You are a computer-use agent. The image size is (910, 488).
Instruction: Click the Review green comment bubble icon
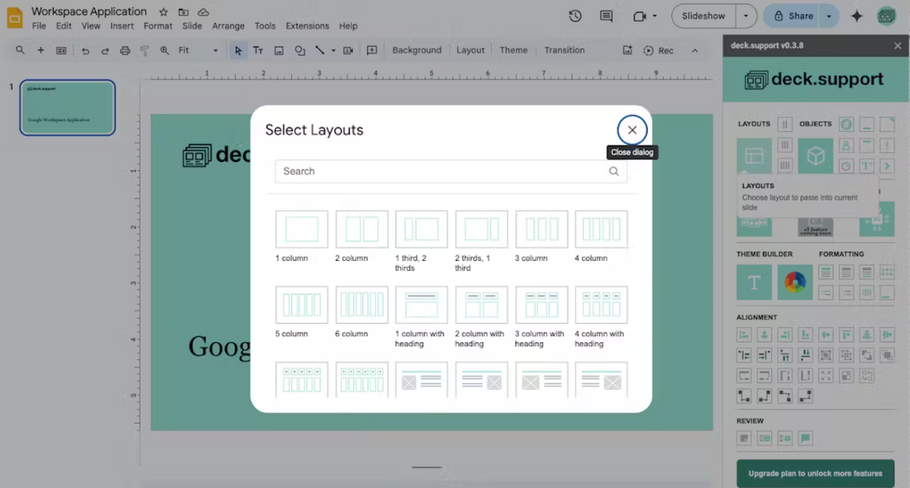(x=805, y=438)
